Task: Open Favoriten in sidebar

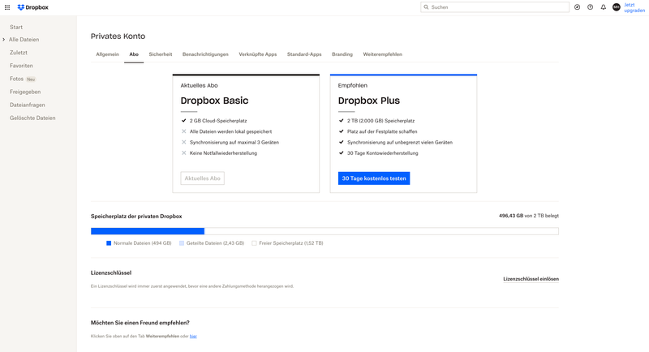Action: pos(21,66)
